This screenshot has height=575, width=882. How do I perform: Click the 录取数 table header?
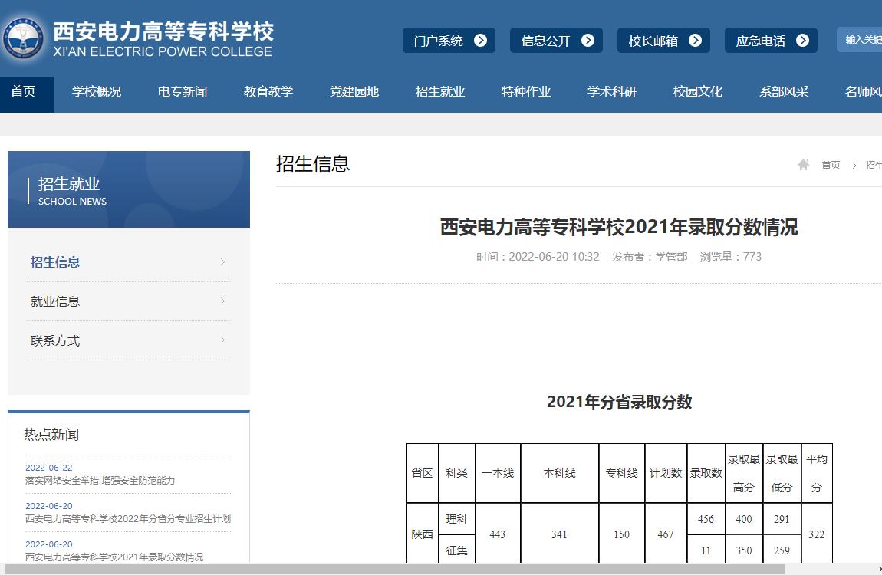706,473
